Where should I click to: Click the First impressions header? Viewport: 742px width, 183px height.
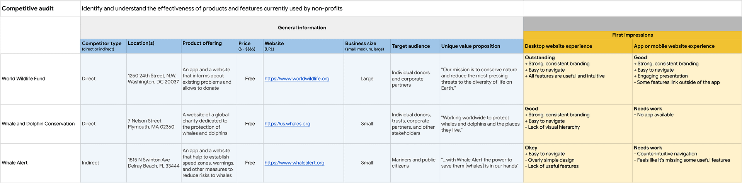click(x=632, y=35)
